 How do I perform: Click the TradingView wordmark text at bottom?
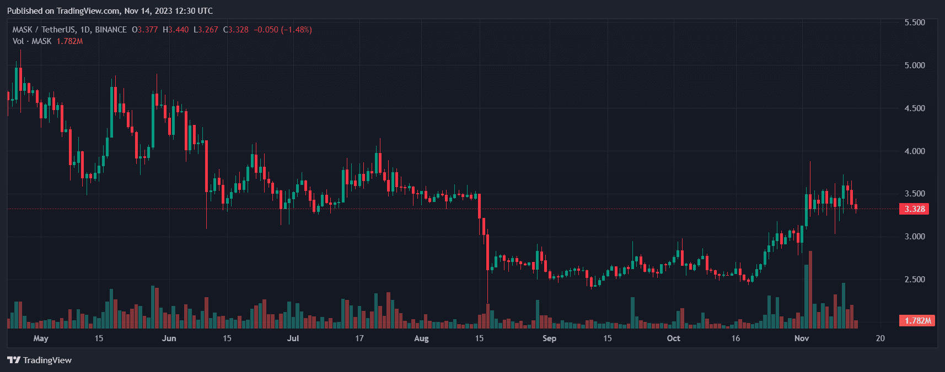(47, 360)
